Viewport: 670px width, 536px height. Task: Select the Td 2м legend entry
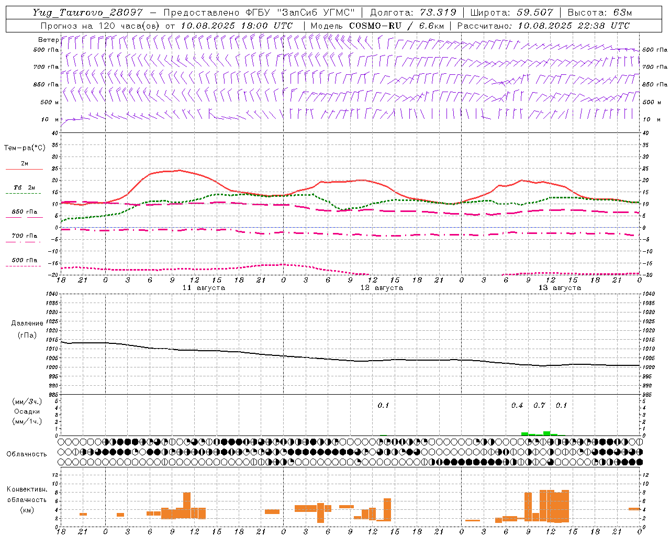[x=24, y=187]
